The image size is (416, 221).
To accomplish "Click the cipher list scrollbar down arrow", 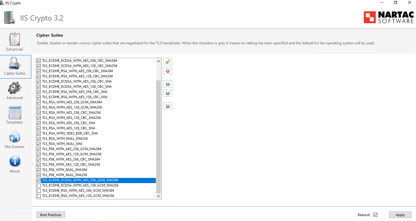I will (x=159, y=196).
